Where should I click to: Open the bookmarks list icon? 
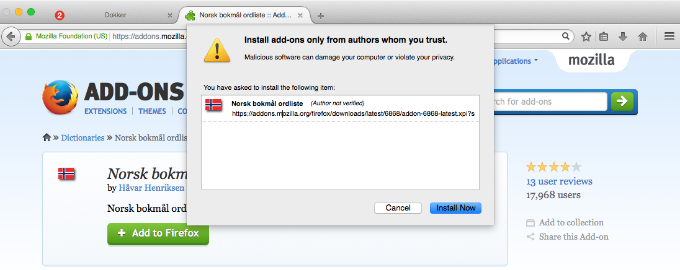click(x=604, y=37)
